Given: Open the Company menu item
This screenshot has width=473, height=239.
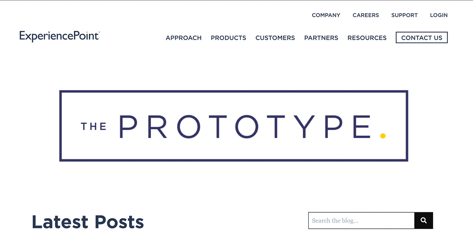Looking at the screenshot, I should pos(326,15).
